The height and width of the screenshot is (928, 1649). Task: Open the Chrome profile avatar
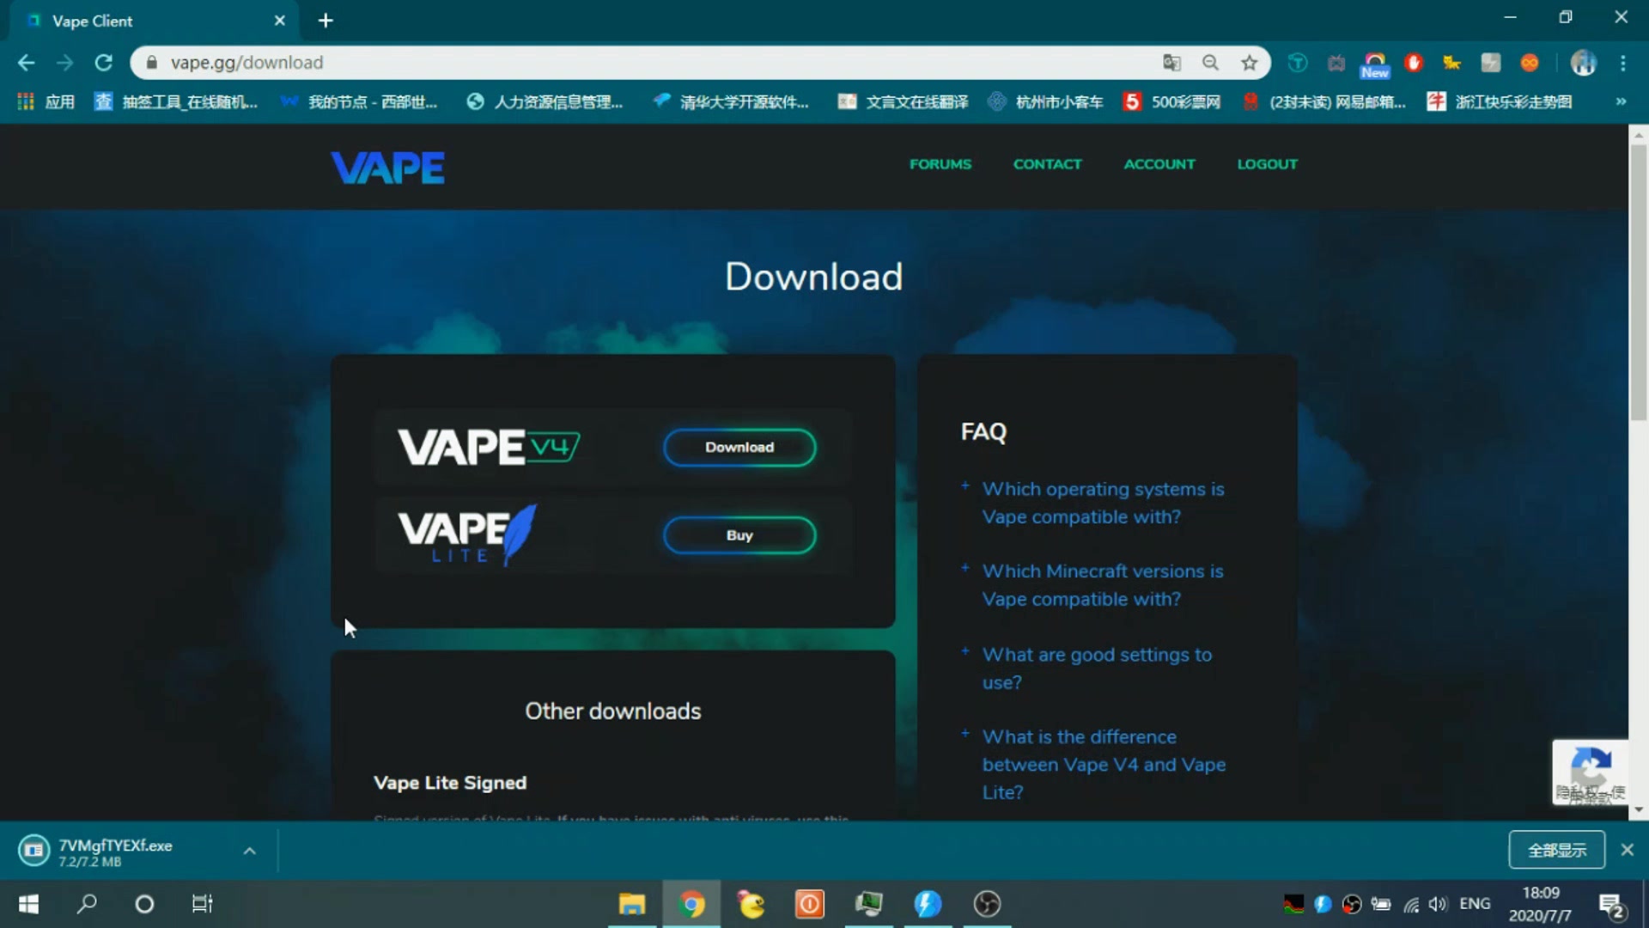[1583, 63]
